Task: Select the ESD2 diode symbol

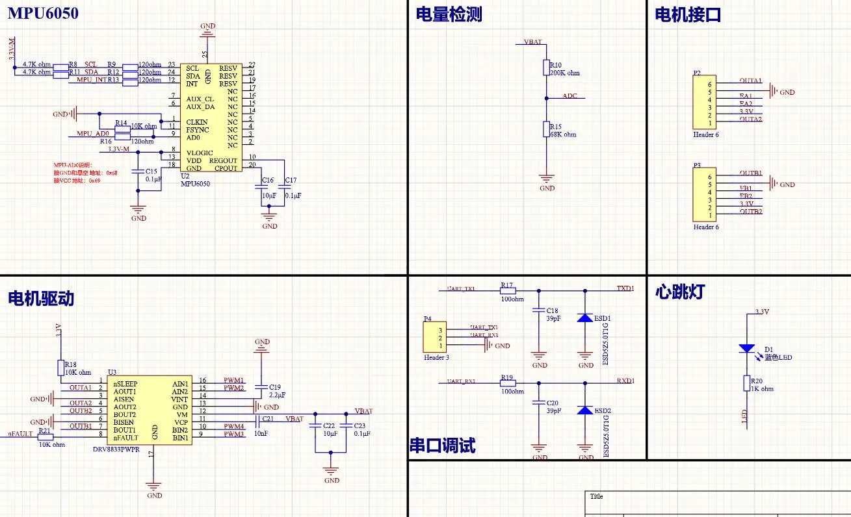Action: point(585,410)
